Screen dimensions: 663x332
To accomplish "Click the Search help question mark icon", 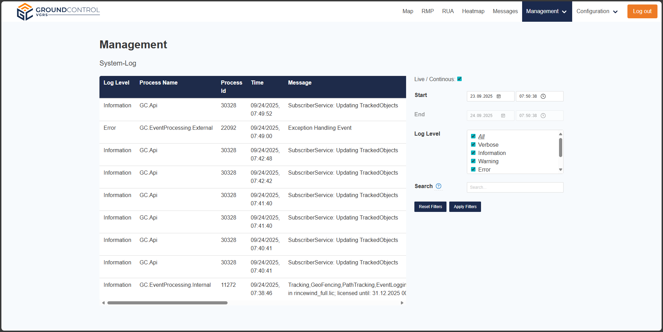I will tap(439, 186).
